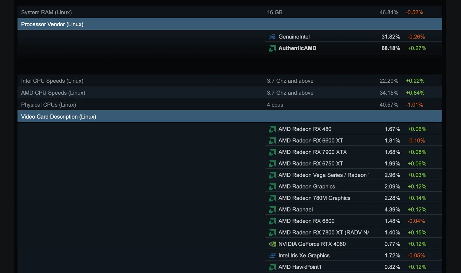Select the AuthenticAMD vendor name
461x273 pixels.
point(297,48)
